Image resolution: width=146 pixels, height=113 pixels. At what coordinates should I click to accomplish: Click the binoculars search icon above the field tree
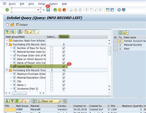click(20, 32)
